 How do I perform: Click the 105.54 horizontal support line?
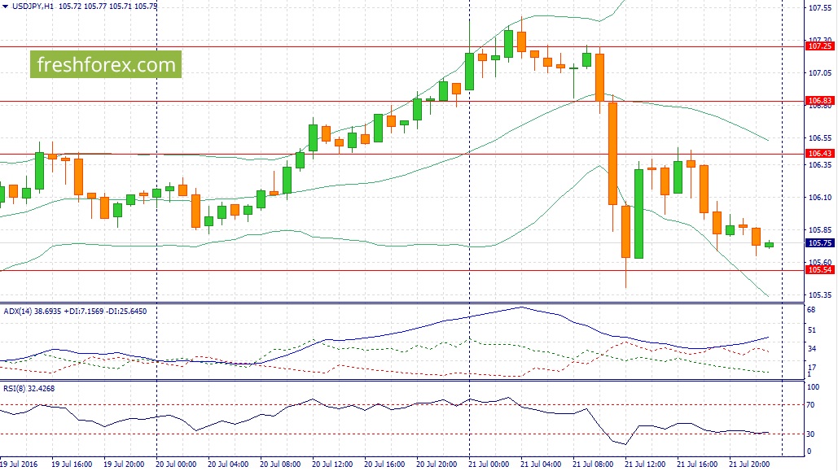(402, 271)
